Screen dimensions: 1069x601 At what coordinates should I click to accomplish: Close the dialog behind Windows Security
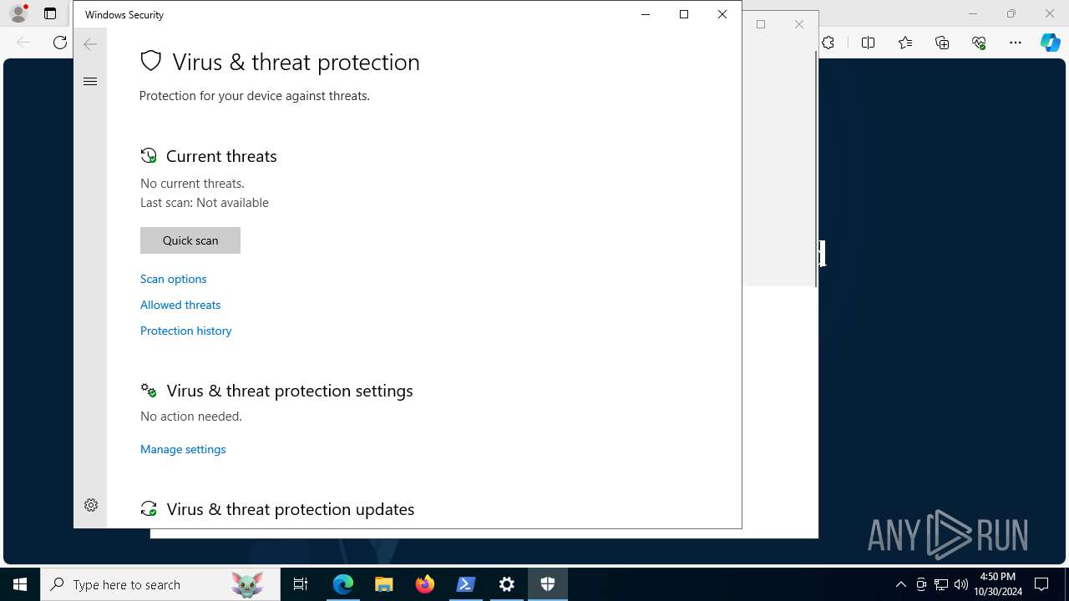pyautogui.click(x=799, y=24)
